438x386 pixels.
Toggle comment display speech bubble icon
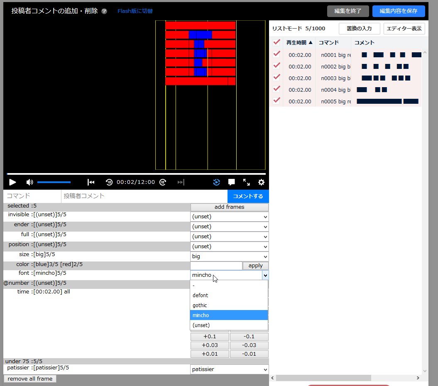click(231, 182)
